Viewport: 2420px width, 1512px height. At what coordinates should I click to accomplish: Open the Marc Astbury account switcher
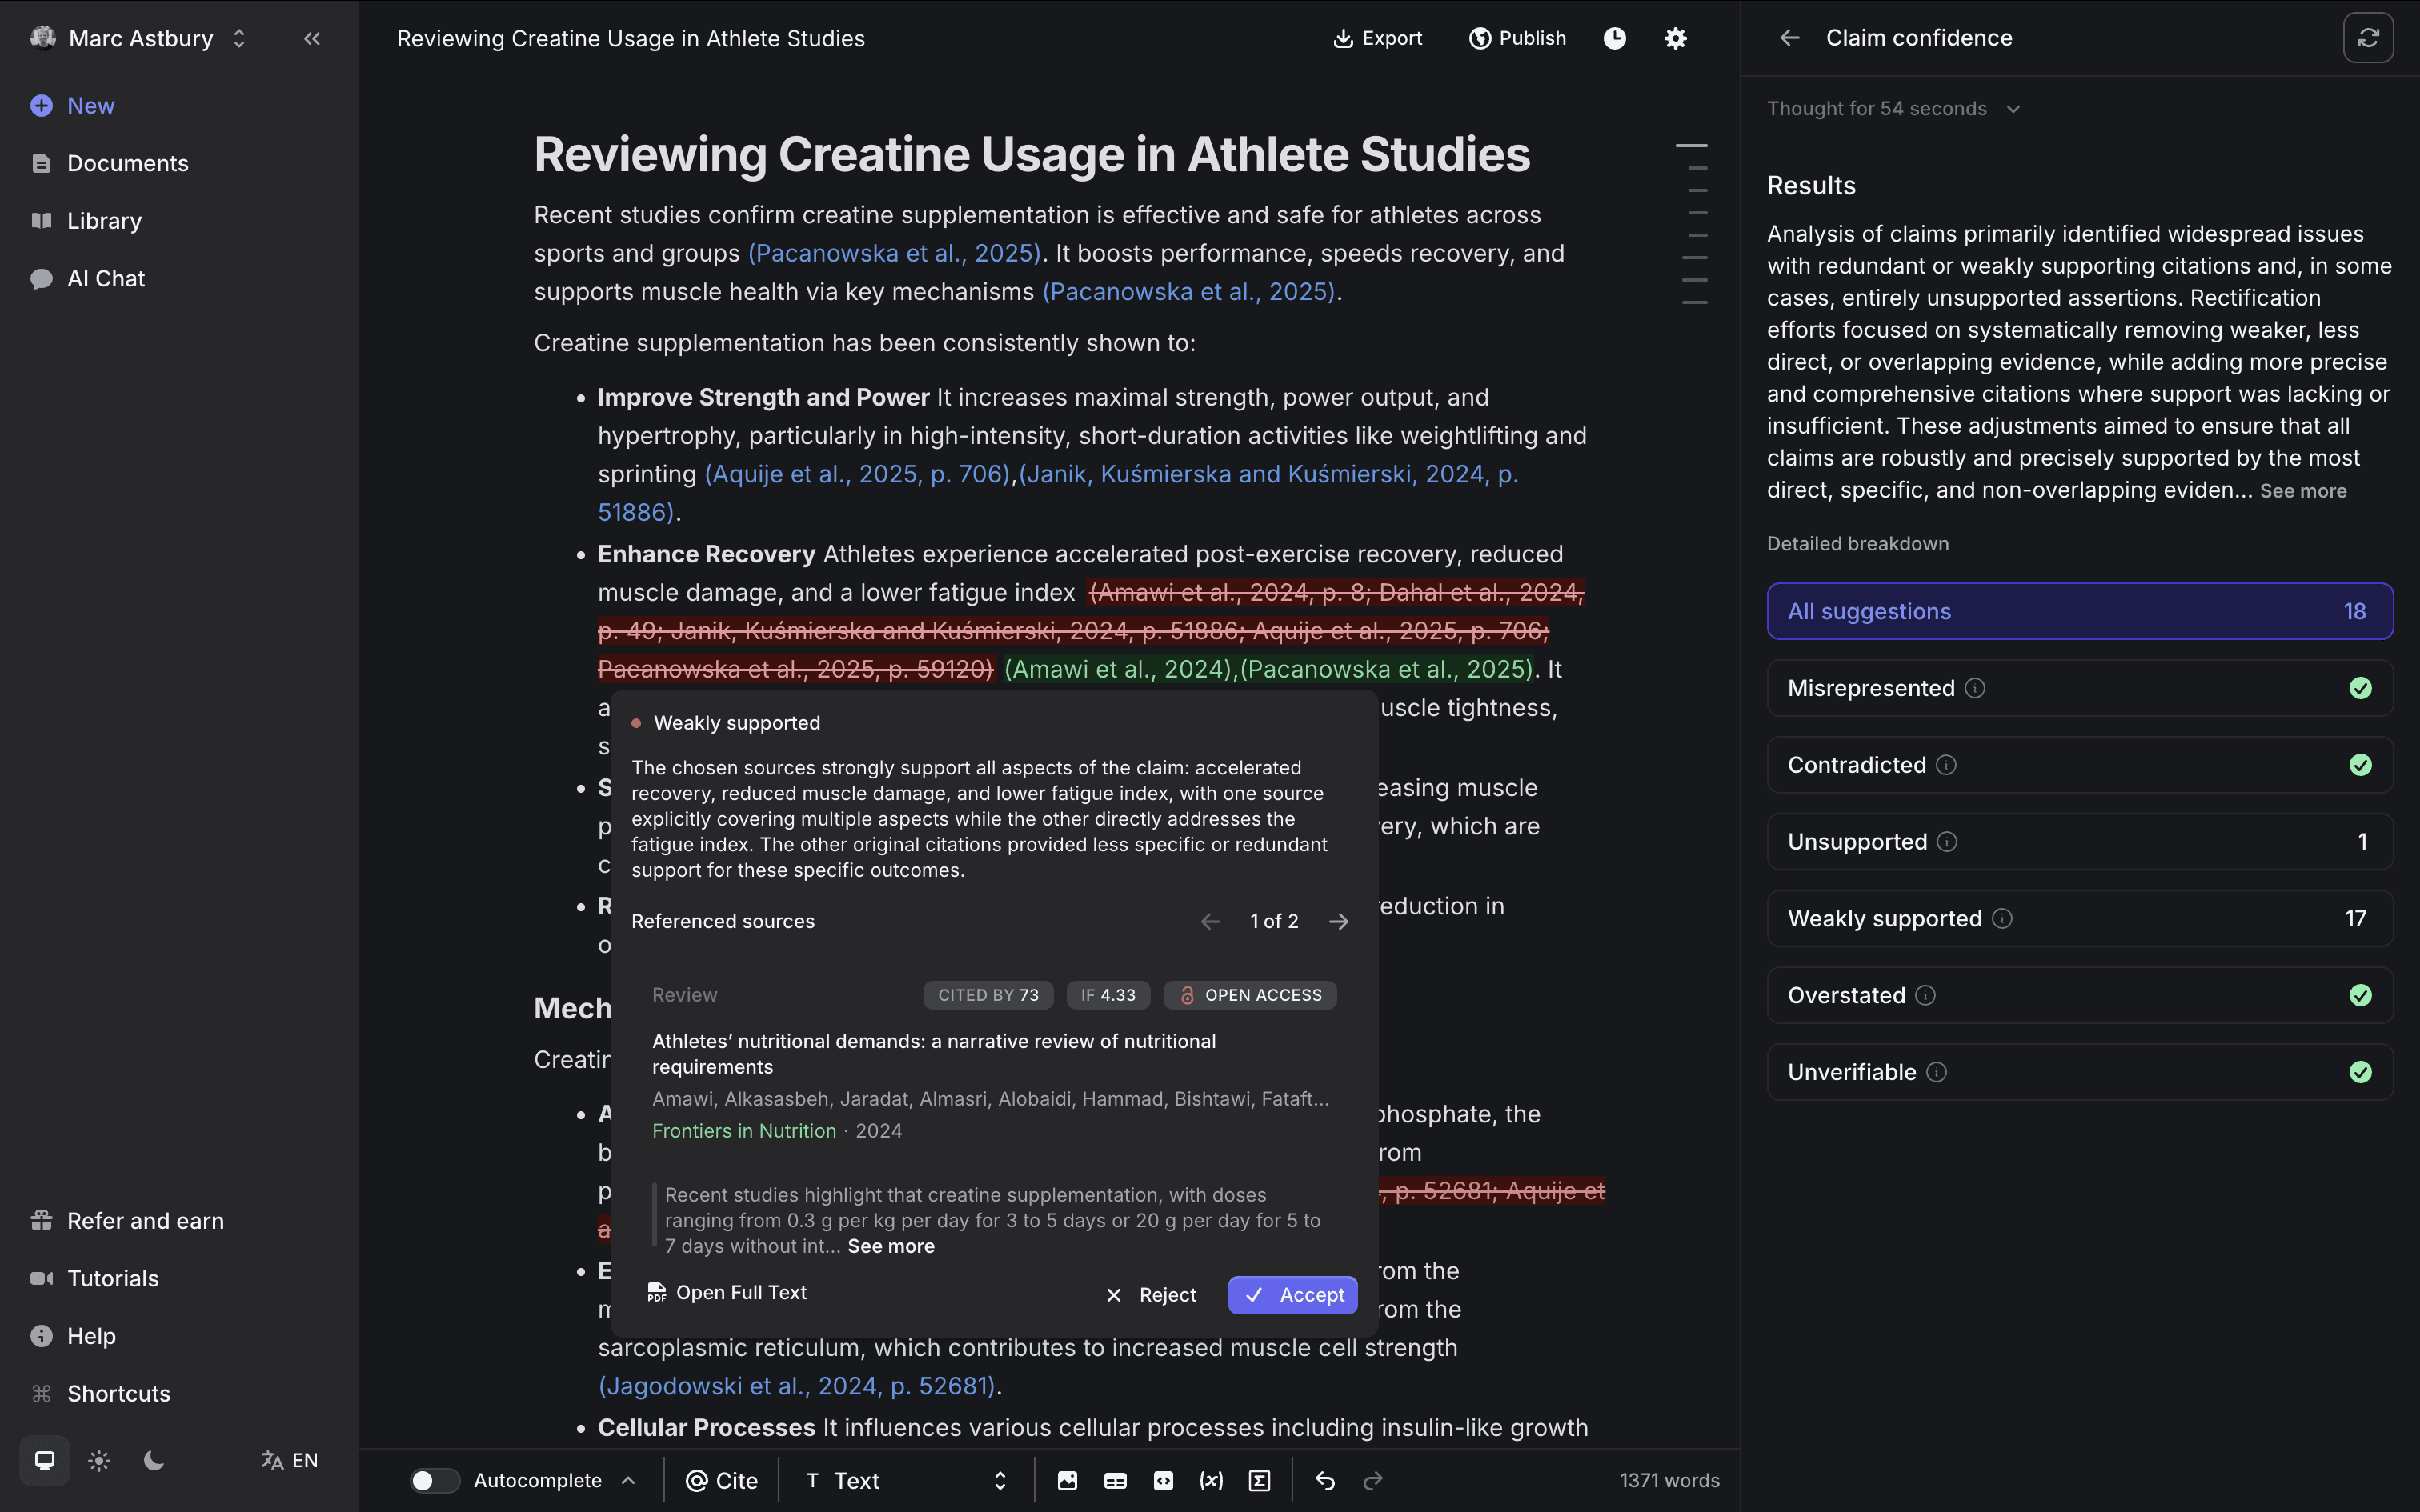140,38
